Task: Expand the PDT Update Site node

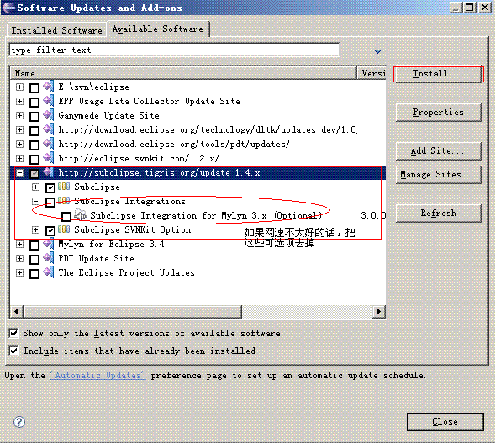Action: [x=19, y=258]
